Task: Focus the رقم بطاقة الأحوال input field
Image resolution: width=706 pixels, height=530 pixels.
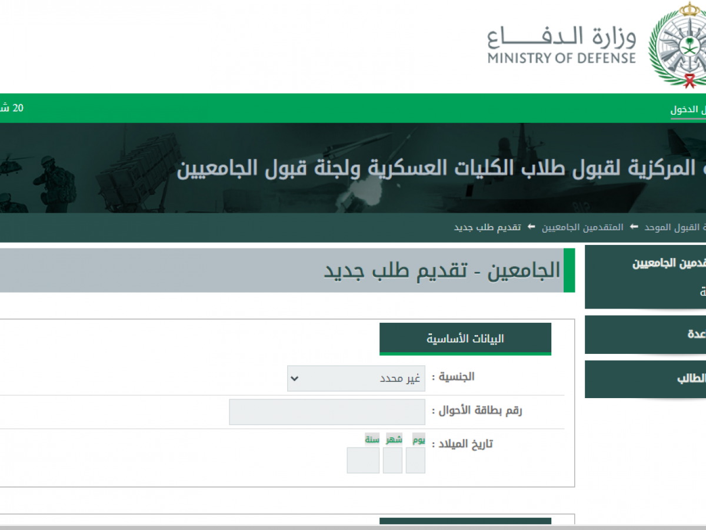Action: click(x=327, y=412)
